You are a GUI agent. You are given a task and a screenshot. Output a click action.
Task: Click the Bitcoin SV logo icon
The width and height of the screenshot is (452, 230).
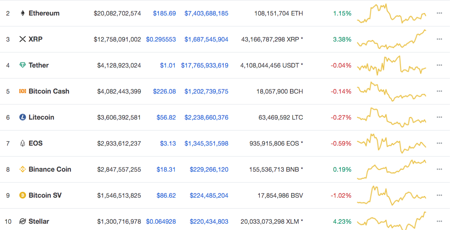coord(23,196)
